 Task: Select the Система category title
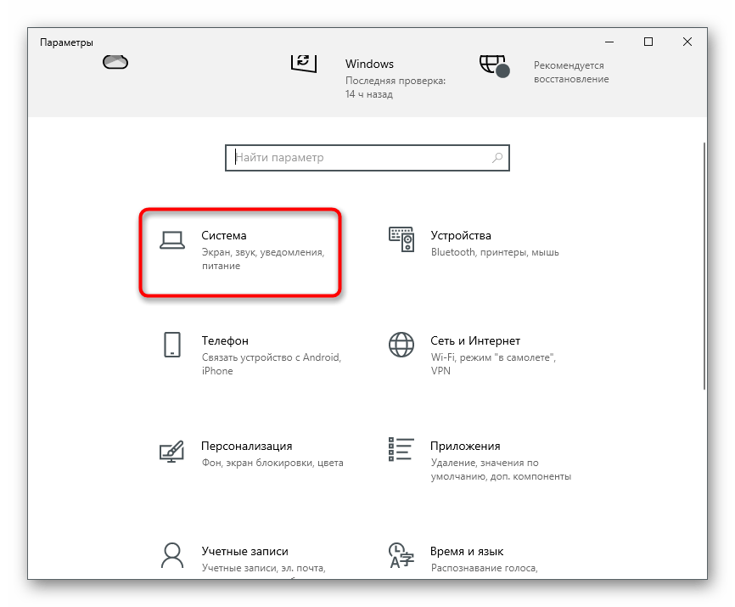pyautogui.click(x=224, y=235)
